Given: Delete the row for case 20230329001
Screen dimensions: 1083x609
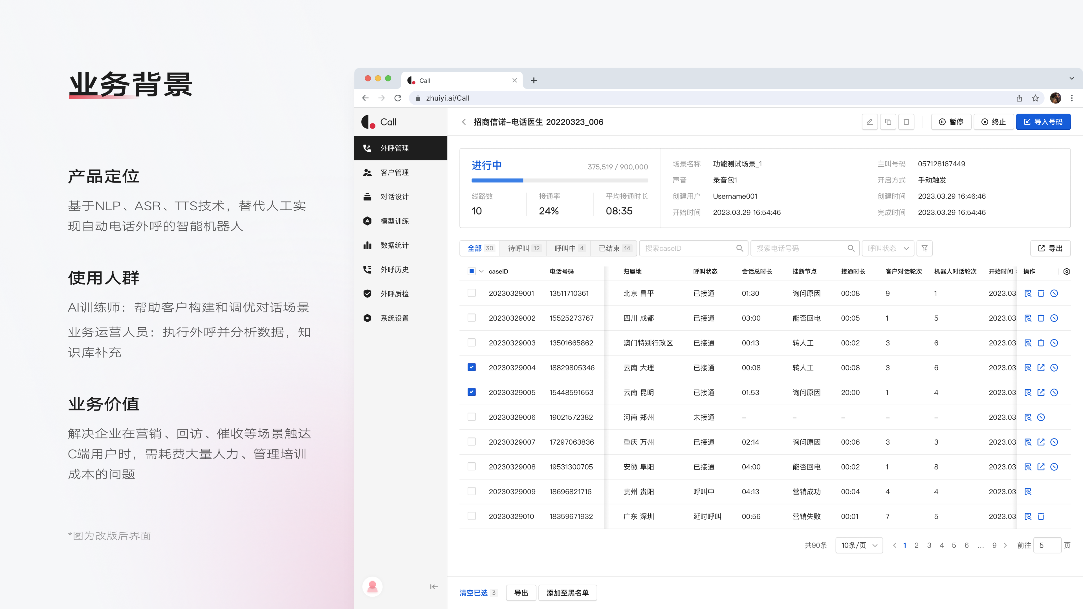Looking at the screenshot, I should click(x=1041, y=293).
